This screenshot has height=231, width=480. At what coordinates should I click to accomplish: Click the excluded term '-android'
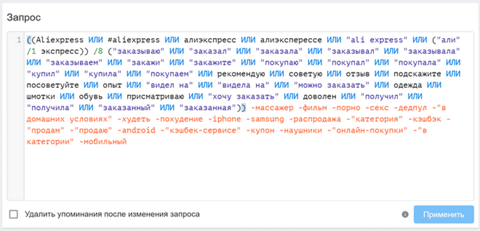pyautogui.click(x=136, y=130)
